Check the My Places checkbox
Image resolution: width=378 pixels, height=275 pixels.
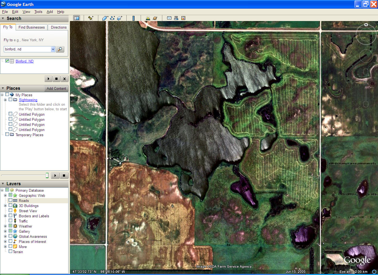pyautogui.click(x=7, y=94)
